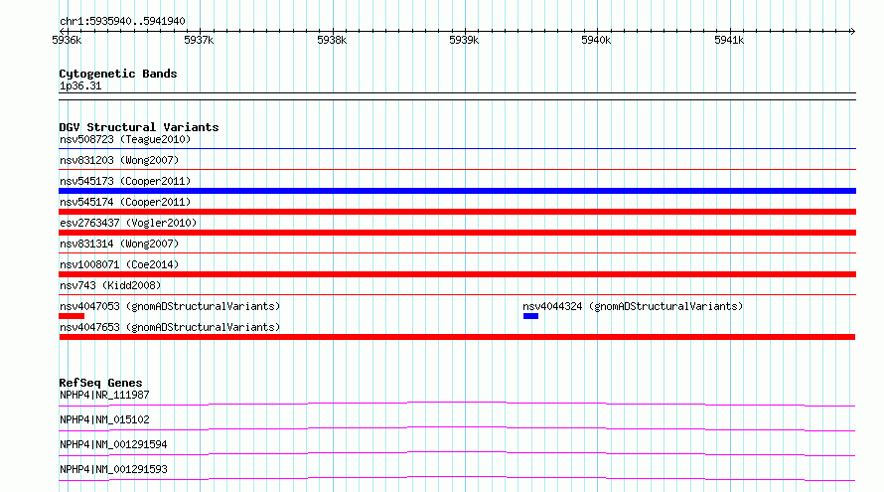Click the red bar under nsv1008071
The image size is (884, 492).
point(457,274)
